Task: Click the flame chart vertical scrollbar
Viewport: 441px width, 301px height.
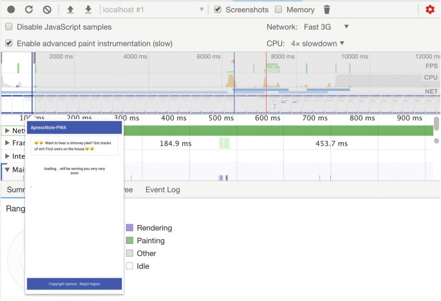Action: (436, 123)
